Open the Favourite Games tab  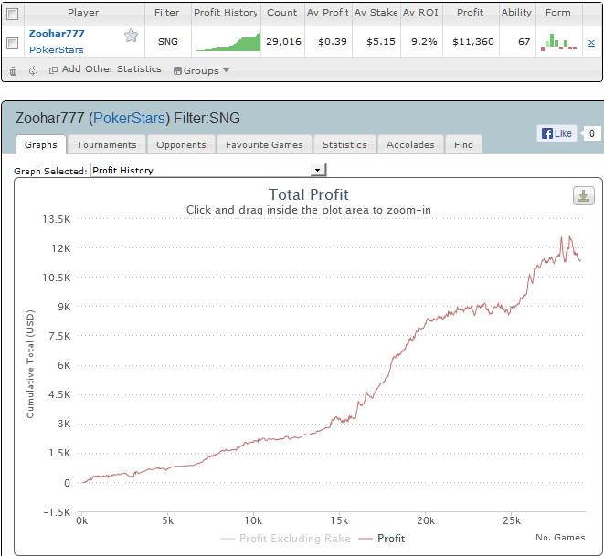click(262, 144)
